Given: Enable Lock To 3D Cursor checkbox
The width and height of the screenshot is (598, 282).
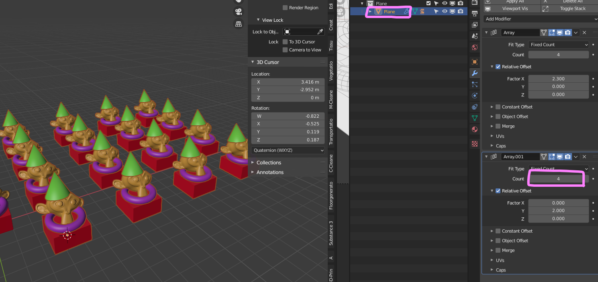Looking at the screenshot, I should point(285,42).
